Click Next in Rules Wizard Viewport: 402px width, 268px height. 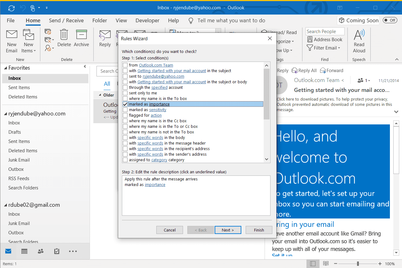tap(228, 230)
